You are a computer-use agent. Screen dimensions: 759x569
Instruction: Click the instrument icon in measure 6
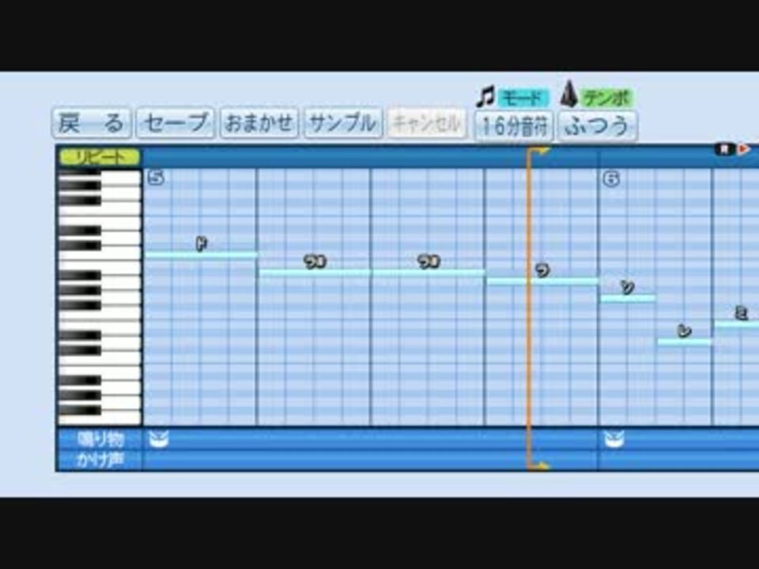[614, 439]
